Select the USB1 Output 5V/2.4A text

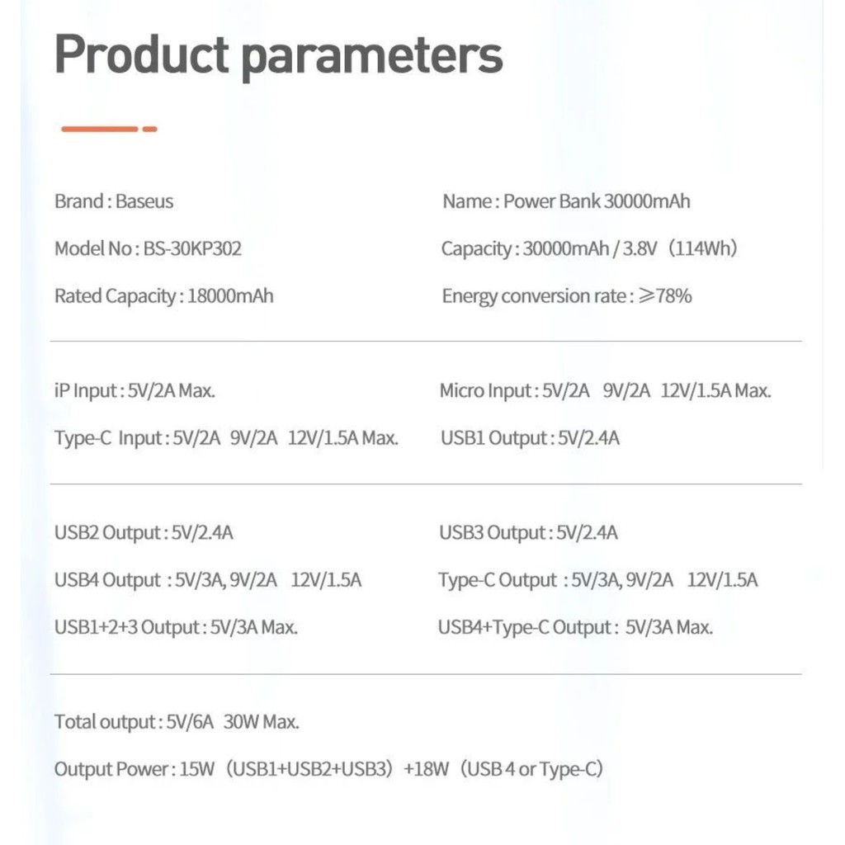coord(530,438)
